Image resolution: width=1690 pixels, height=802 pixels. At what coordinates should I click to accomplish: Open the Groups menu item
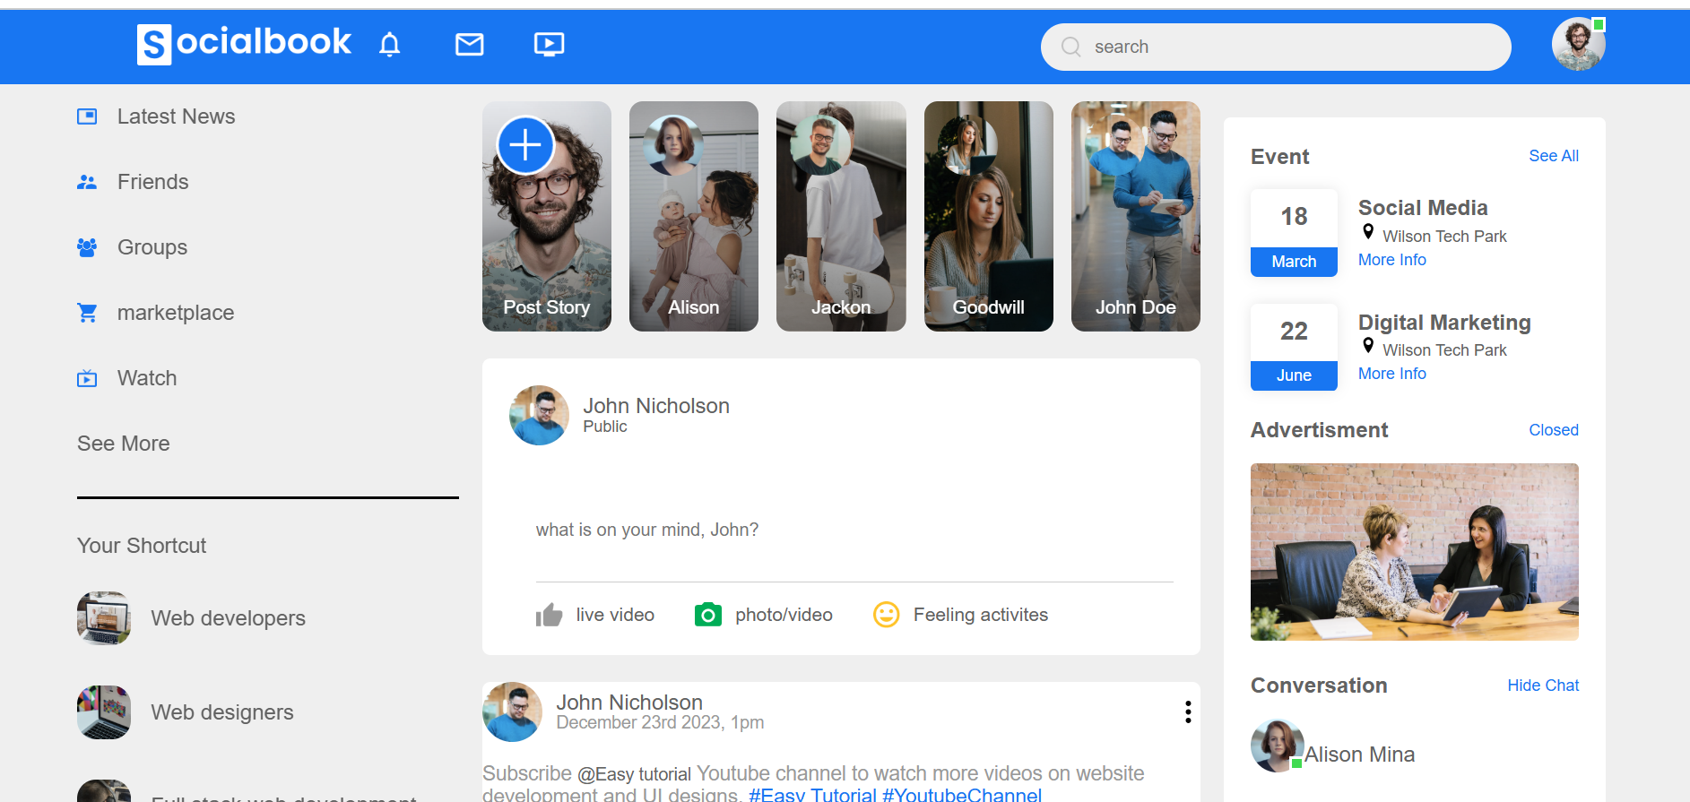tap(152, 247)
